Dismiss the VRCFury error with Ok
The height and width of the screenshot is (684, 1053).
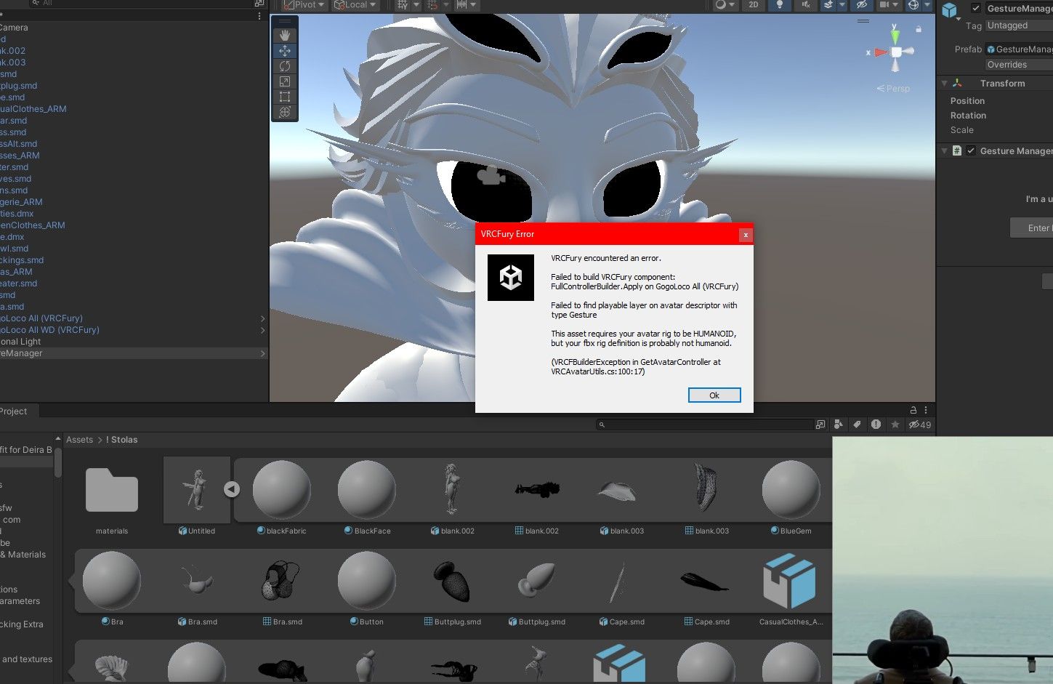coord(714,395)
